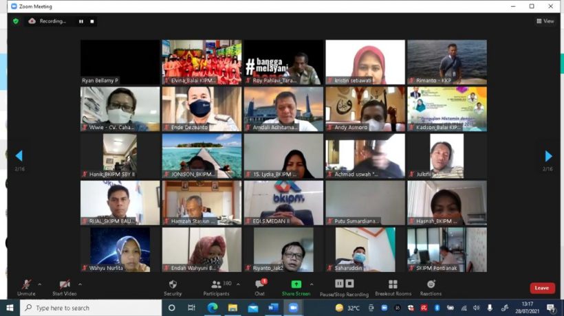Open the Security shield icon
The image size is (564, 316).
[x=173, y=288]
